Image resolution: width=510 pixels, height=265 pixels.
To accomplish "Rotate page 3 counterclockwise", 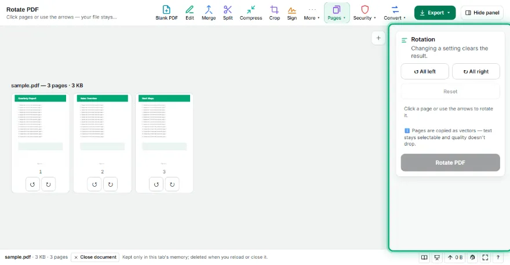I will pos(156,184).
